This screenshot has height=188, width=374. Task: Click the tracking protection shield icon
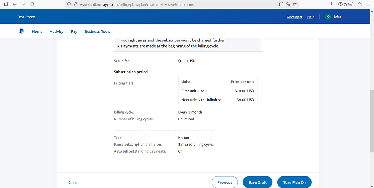[69, 5]
